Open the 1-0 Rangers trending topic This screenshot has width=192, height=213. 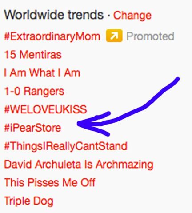pyautogui.click(x=34, y=91)
